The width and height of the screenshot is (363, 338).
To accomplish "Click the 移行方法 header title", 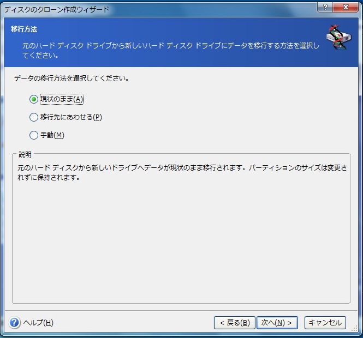I will [x=24, y=29].
